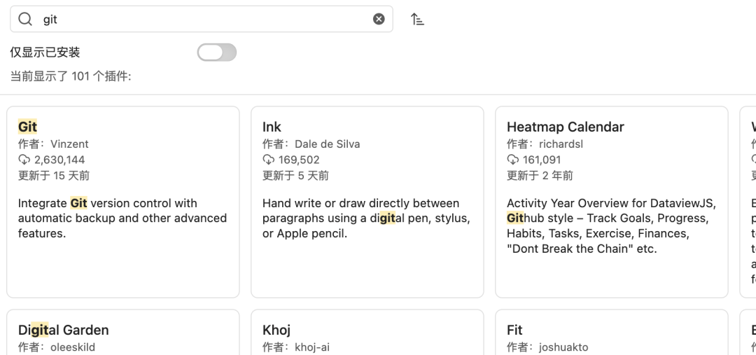Click the Ink plugin description text
This screenshot has width=756, height=355.
[x=366, y=218]
